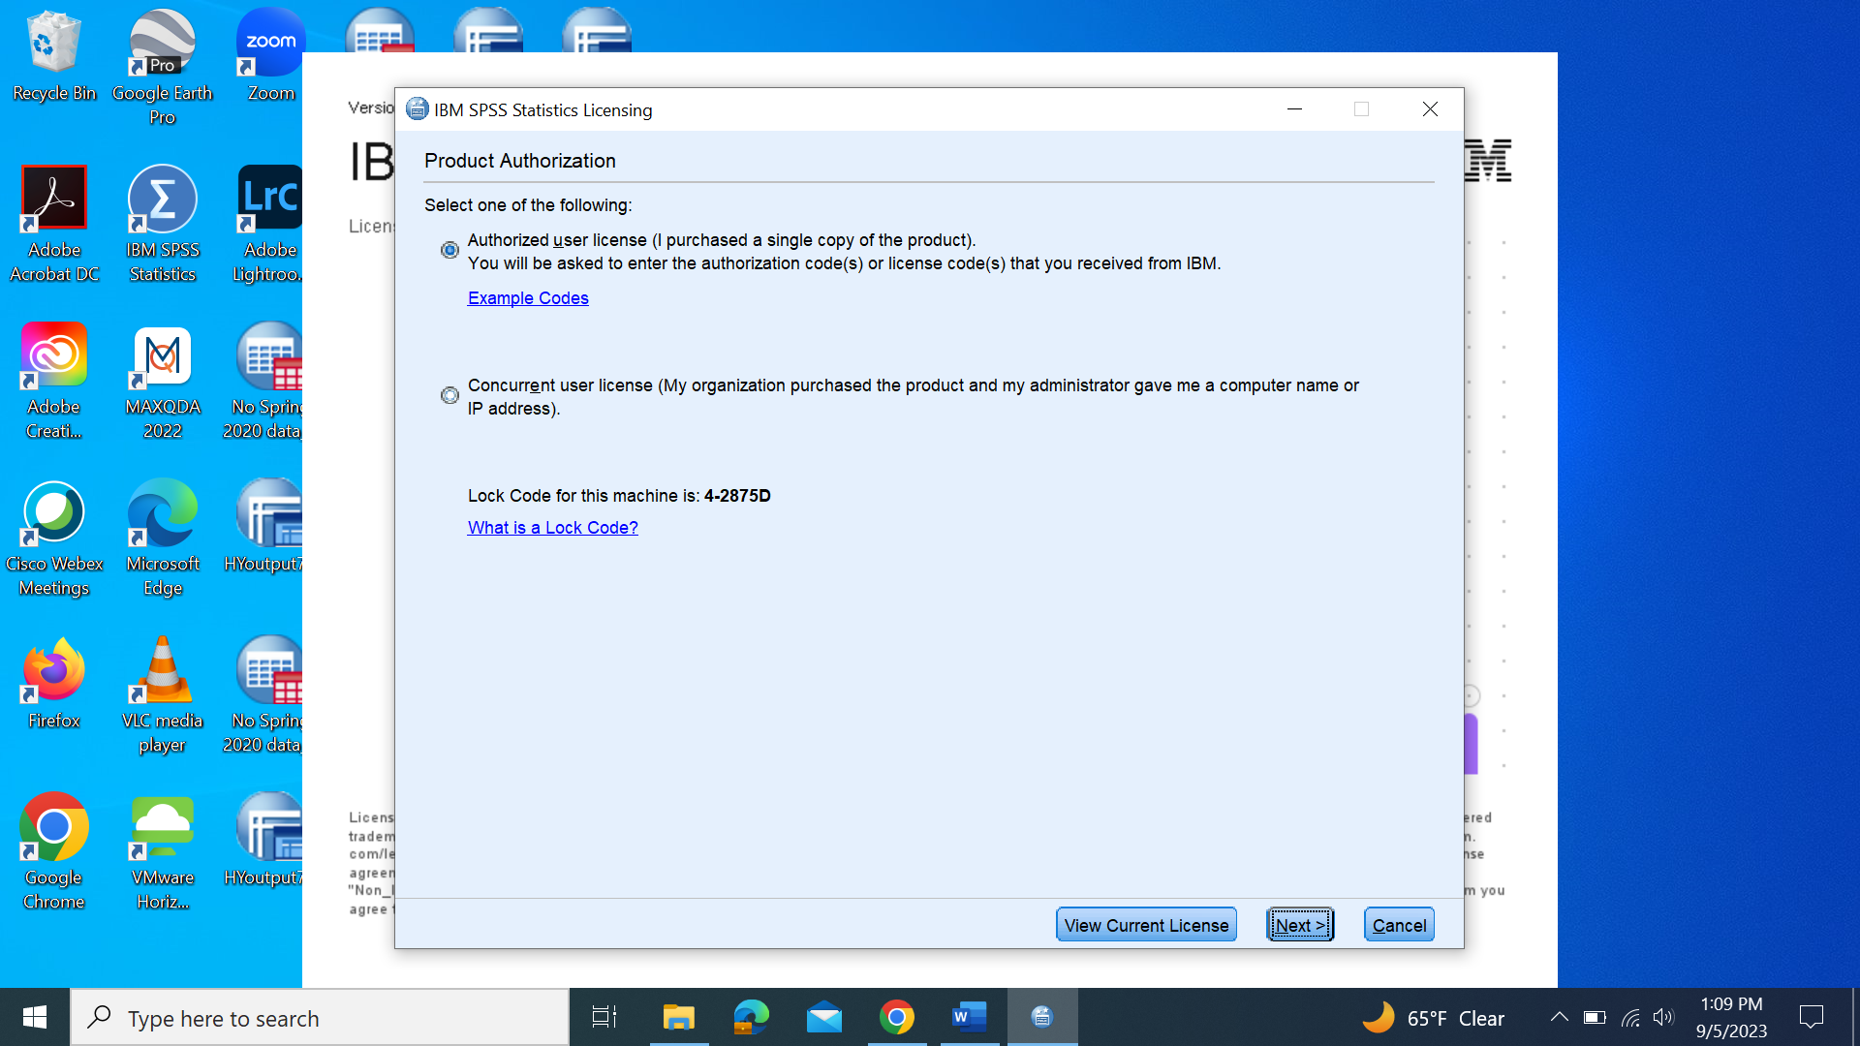Image resolution: width=1860 pixels, height=1046 pixels.
Task: Open the Edge icon in the taskbar
Action: pos(751,1017)
